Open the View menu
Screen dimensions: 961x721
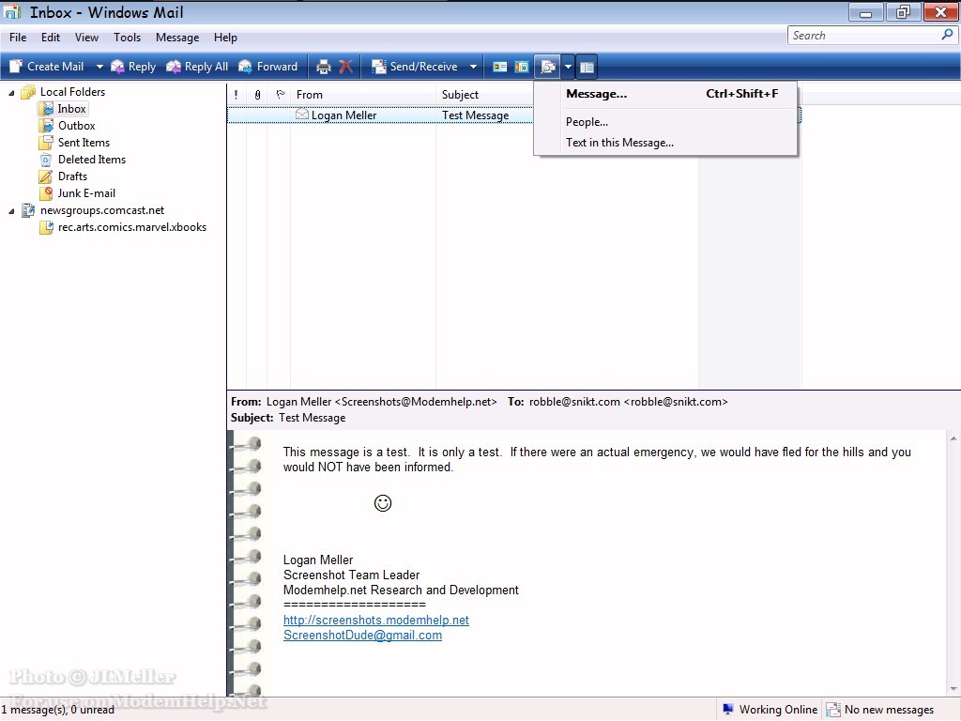pyautogui.click(x=86, y=38)
